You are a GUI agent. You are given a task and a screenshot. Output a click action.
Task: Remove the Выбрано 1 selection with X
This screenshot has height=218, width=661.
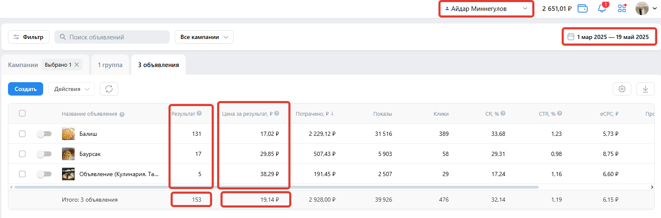[77, 65]
